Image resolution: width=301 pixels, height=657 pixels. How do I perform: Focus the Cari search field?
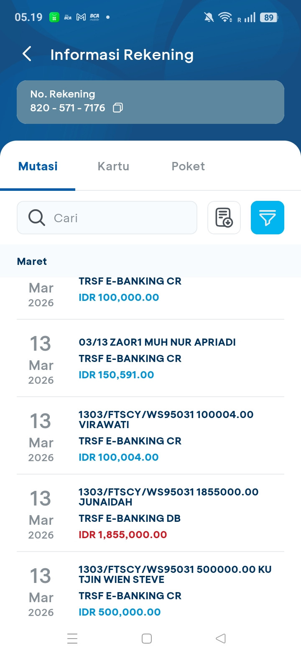(107, 218)
